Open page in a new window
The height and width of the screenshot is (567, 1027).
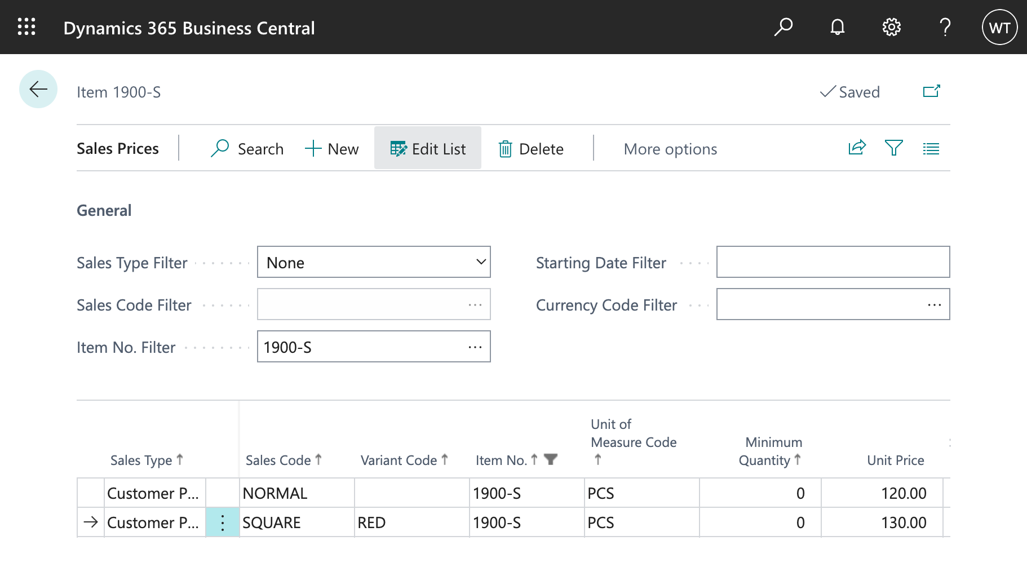pos(931,91)
